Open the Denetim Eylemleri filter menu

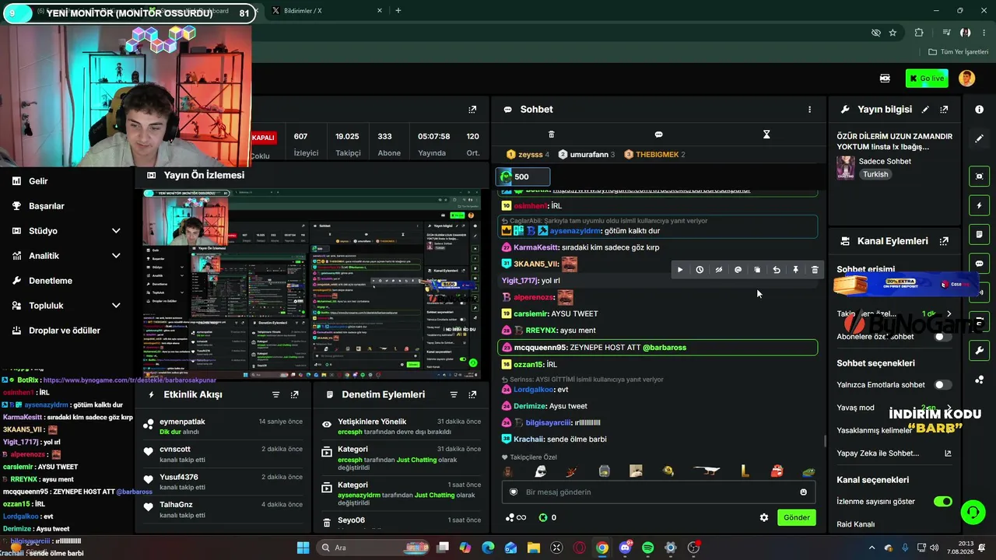click(454, 395)
